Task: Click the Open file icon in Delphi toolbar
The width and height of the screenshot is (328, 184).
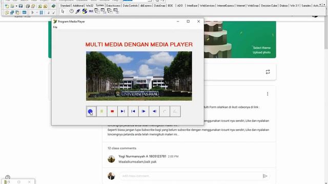Action: click(12, 6)
